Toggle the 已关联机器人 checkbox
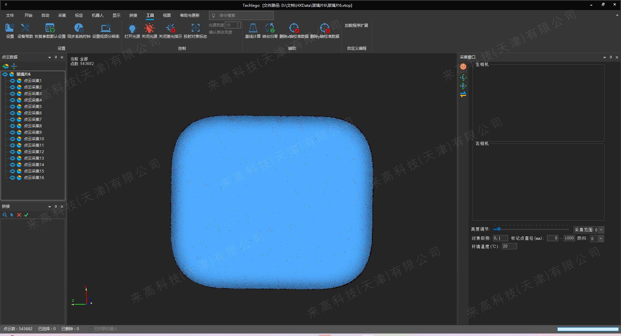This screenshot has width=621, height=336. coord(91,329)
